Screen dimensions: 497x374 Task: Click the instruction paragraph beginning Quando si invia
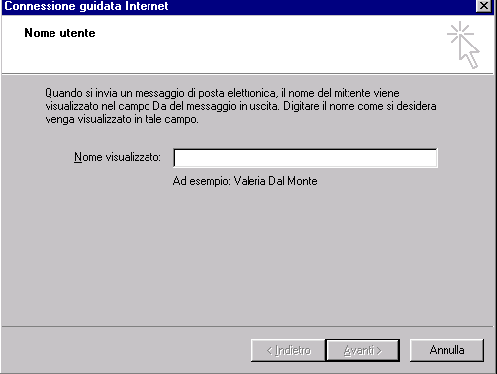click(x=241, y=106)
